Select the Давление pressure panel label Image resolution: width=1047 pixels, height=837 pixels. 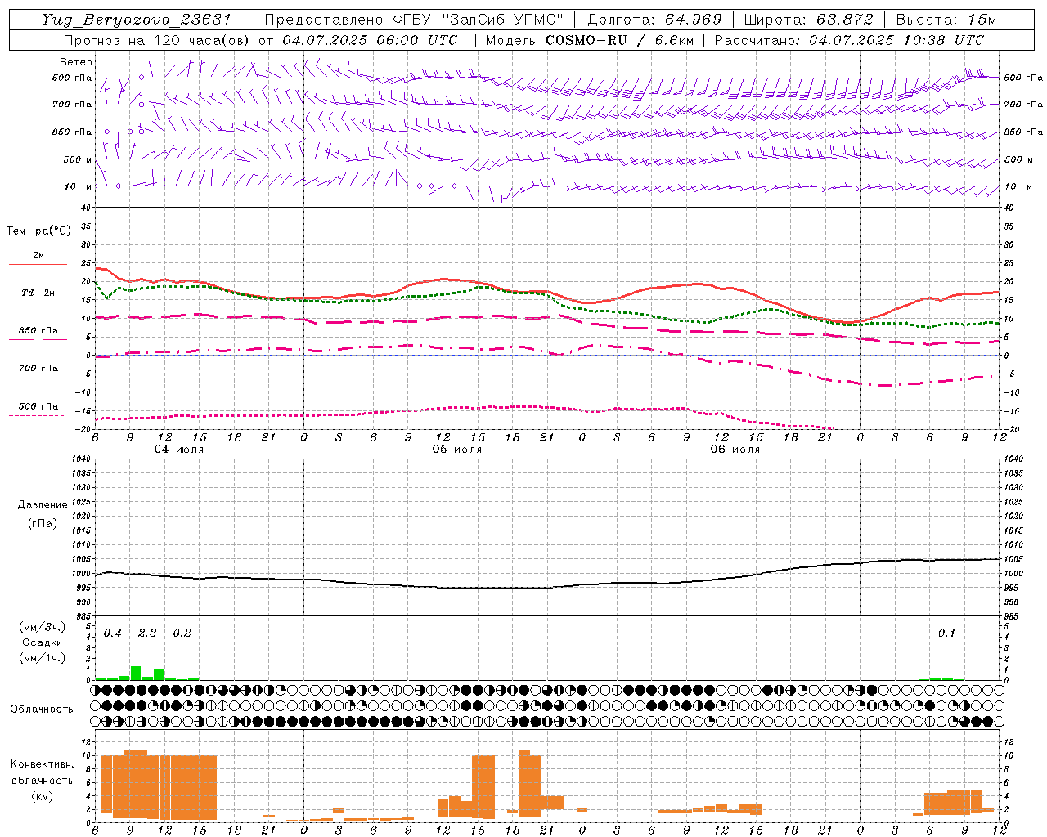[43, 505]
